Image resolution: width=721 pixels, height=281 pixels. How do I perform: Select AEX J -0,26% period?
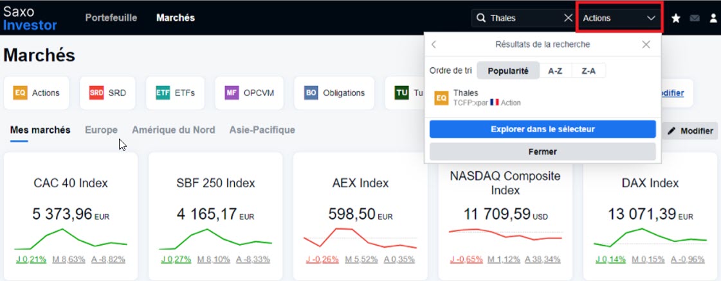pos(322,259)
